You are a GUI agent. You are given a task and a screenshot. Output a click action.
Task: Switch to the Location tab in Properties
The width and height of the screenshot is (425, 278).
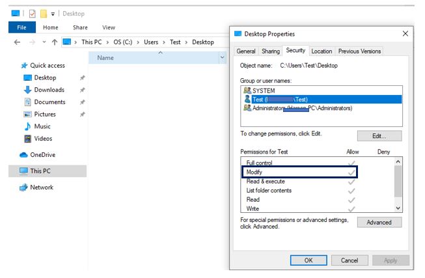(322, 51)
